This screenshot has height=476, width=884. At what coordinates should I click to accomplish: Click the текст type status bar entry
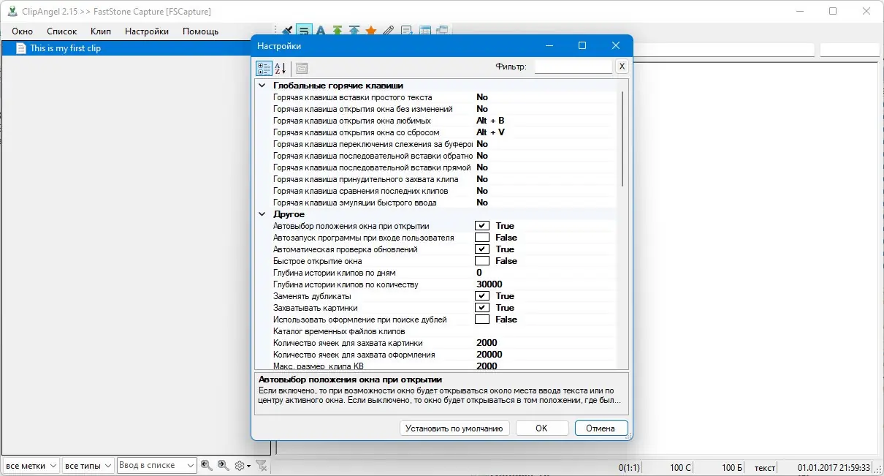[765, 467]
